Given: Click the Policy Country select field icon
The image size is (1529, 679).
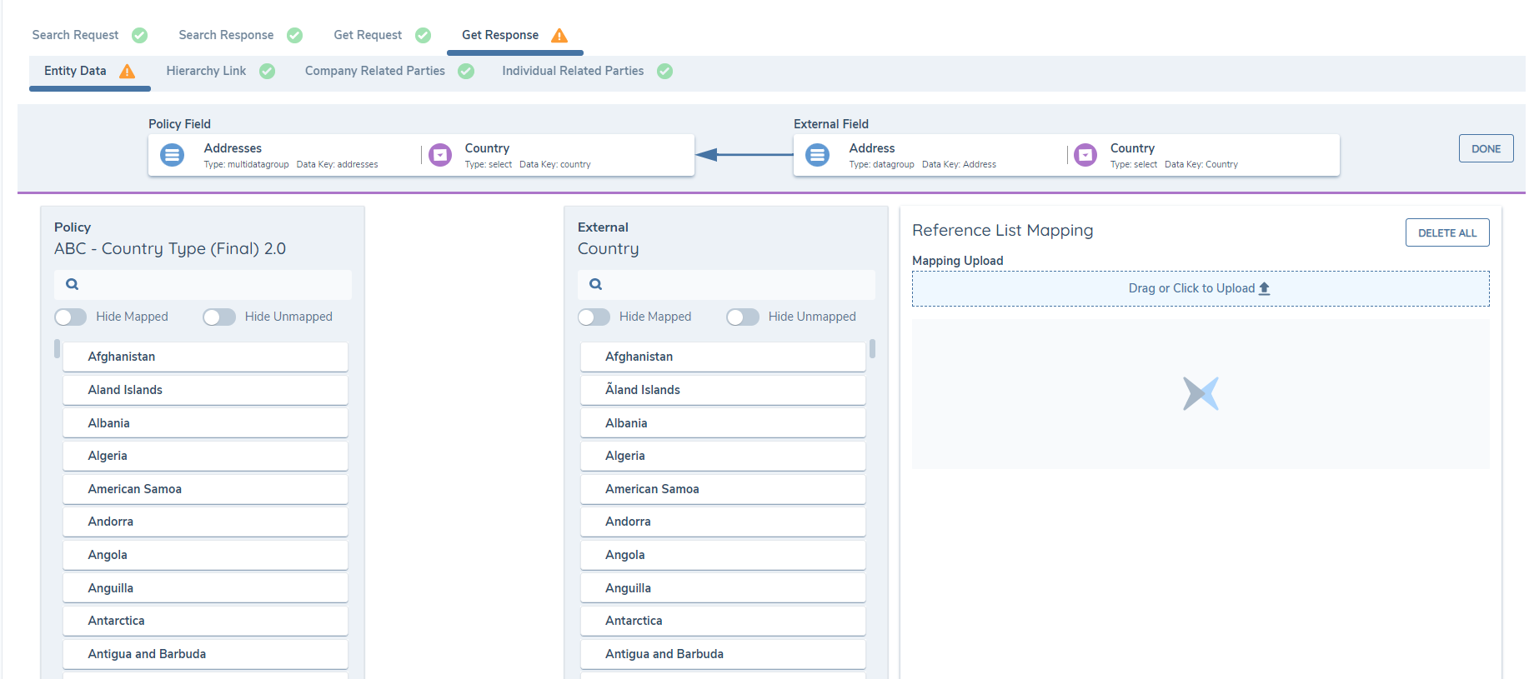Looking at the screenshot, I should 440,155.
